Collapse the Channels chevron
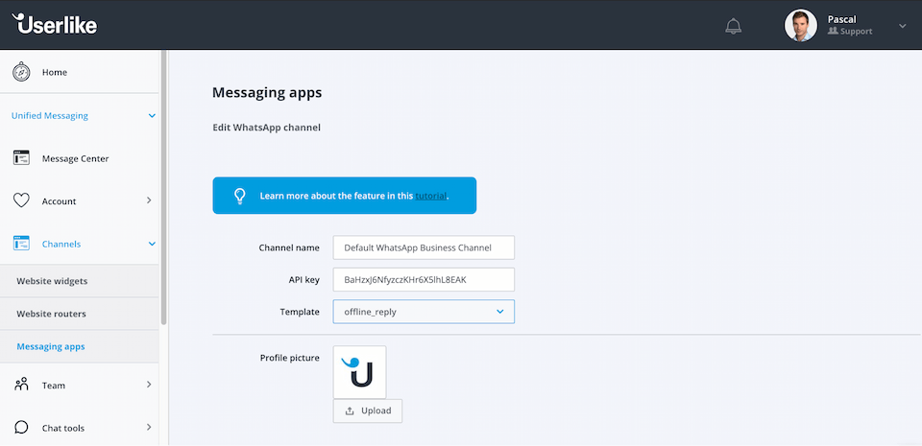Viewport: 922px width, 446px height. pos(152,244)
